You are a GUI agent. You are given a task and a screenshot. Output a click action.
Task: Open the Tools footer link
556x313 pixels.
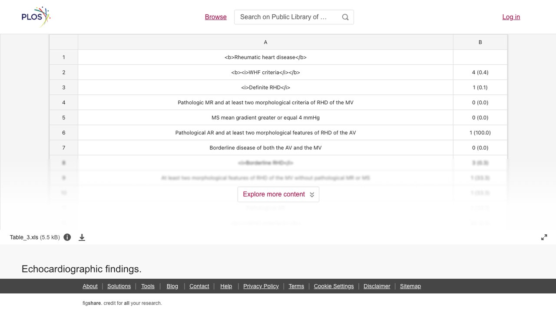tap(148, 286)
